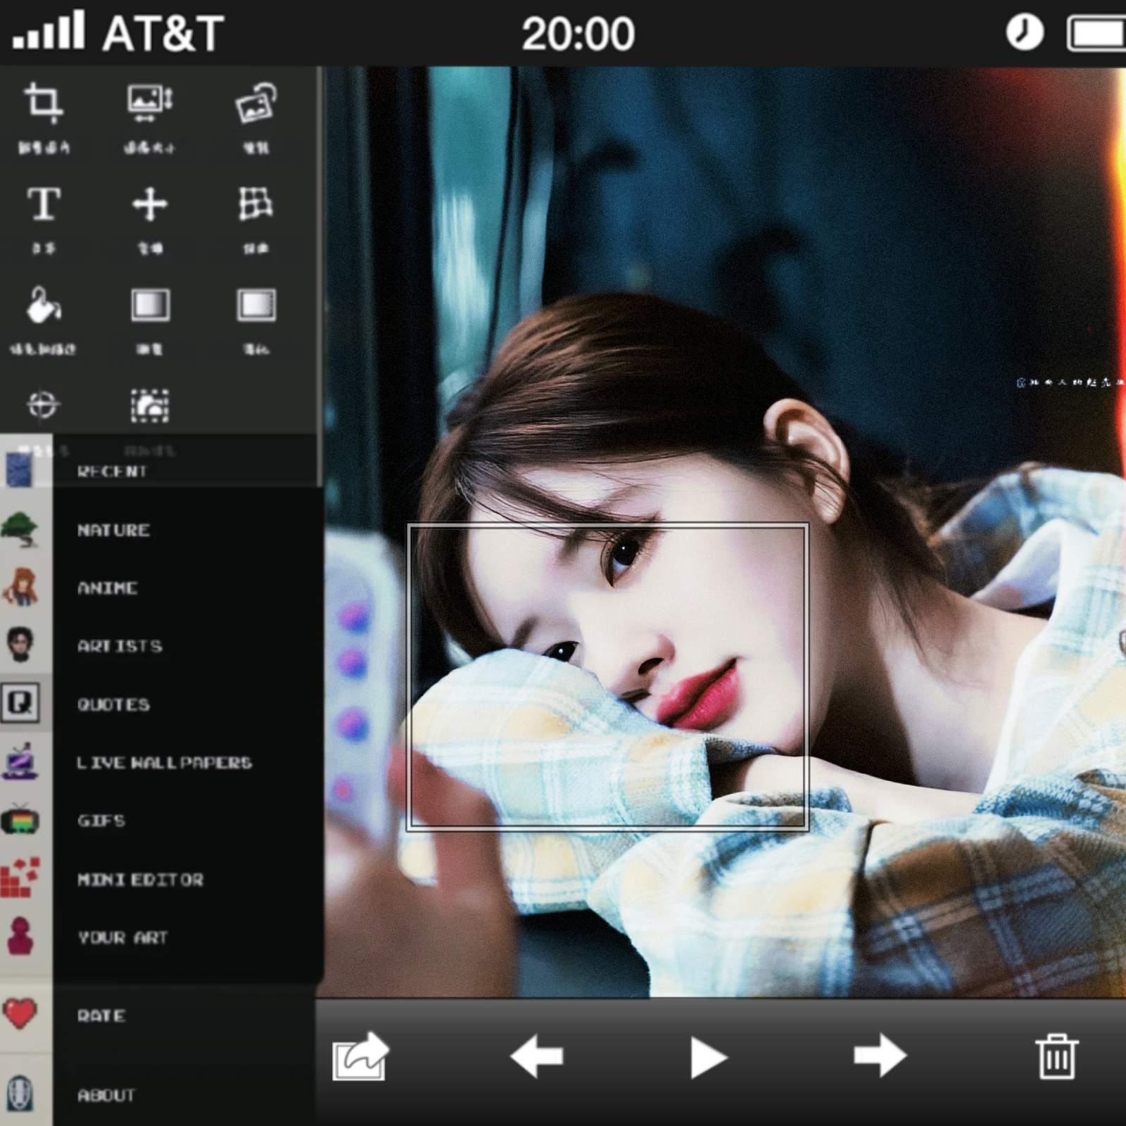The height and width of the screenshot is (1126, 1126).
Task: Select the perspective grid warp tool
Action: 255,205
